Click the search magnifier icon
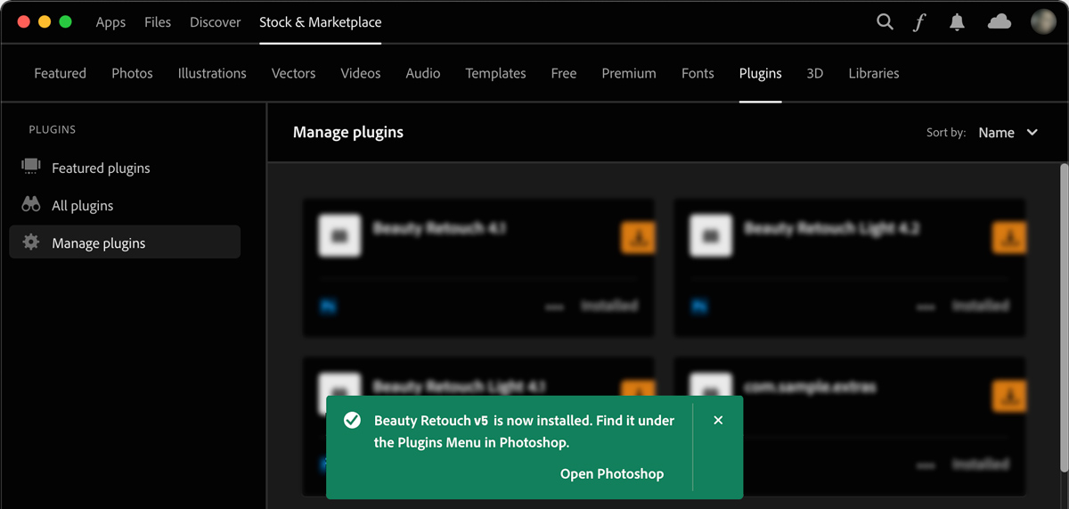The image size is (1069, 509). pos(885,22)
